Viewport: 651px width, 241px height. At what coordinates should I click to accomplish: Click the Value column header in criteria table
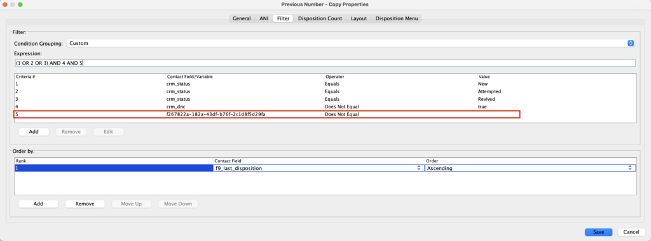coord(556,77)
